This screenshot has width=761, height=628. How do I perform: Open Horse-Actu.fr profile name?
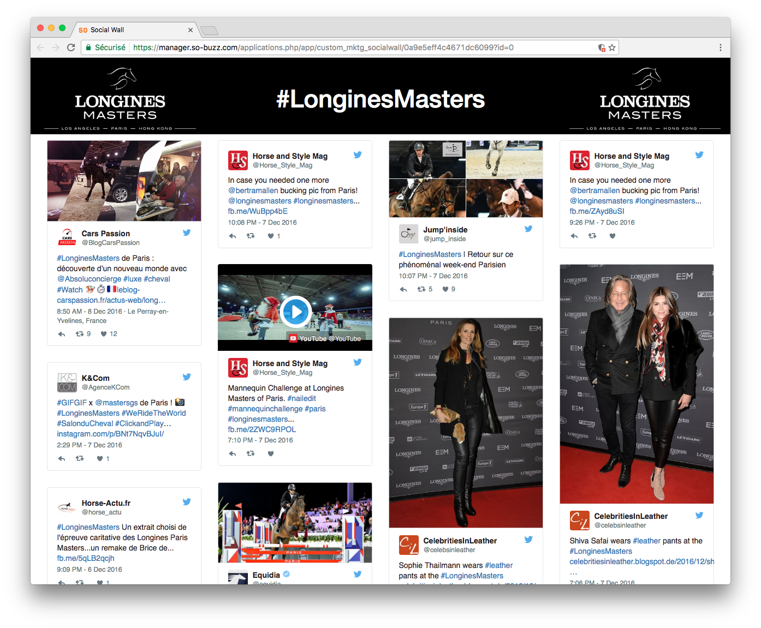click(x=106, y=503)
